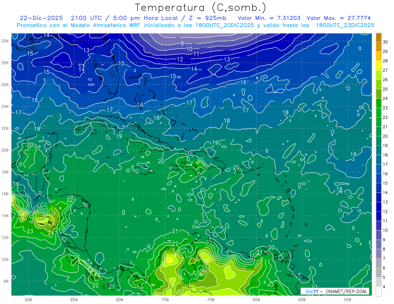Click the '24N' latitude axis label
Screen dimensions: 394x304
tap(5, 106)
